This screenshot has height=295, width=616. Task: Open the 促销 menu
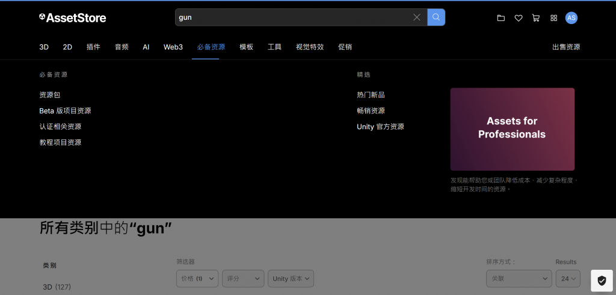click(345, 47)
